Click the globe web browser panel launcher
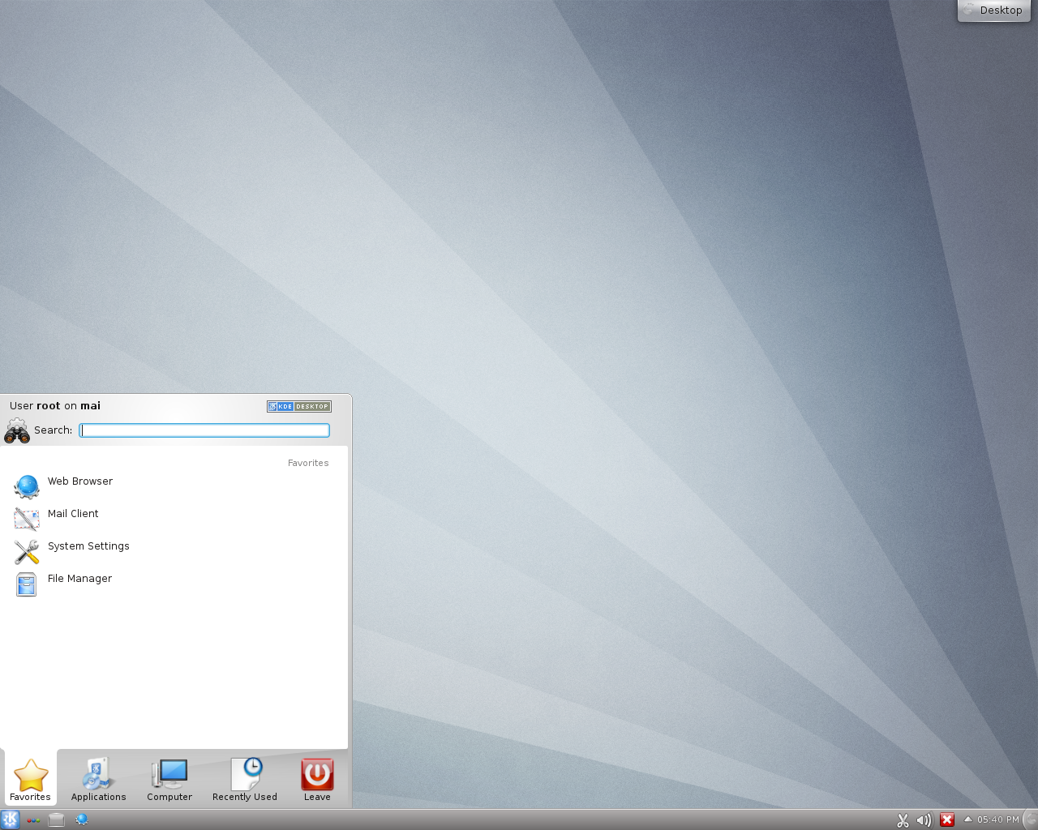Screen dimensions: 1038x830 (82, 819)
